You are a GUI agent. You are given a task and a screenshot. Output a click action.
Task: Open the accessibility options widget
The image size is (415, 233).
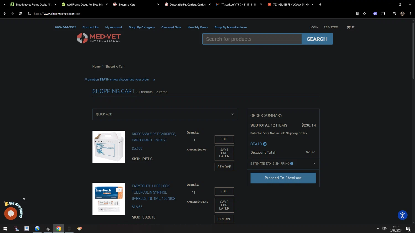click(x=402, y=215)
